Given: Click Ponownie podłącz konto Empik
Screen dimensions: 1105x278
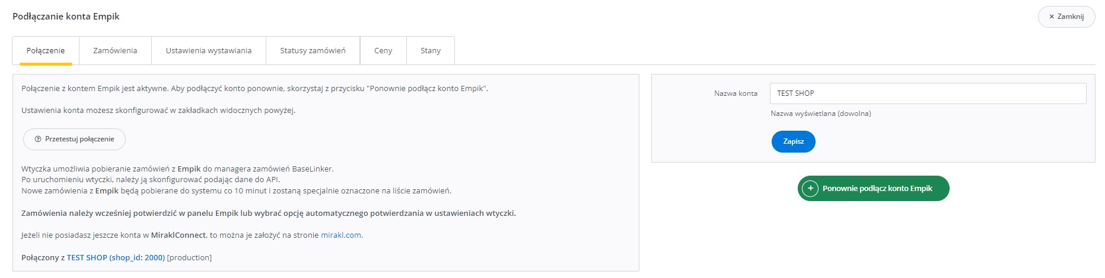Looking at the screenshot, I should pos(877,189).
